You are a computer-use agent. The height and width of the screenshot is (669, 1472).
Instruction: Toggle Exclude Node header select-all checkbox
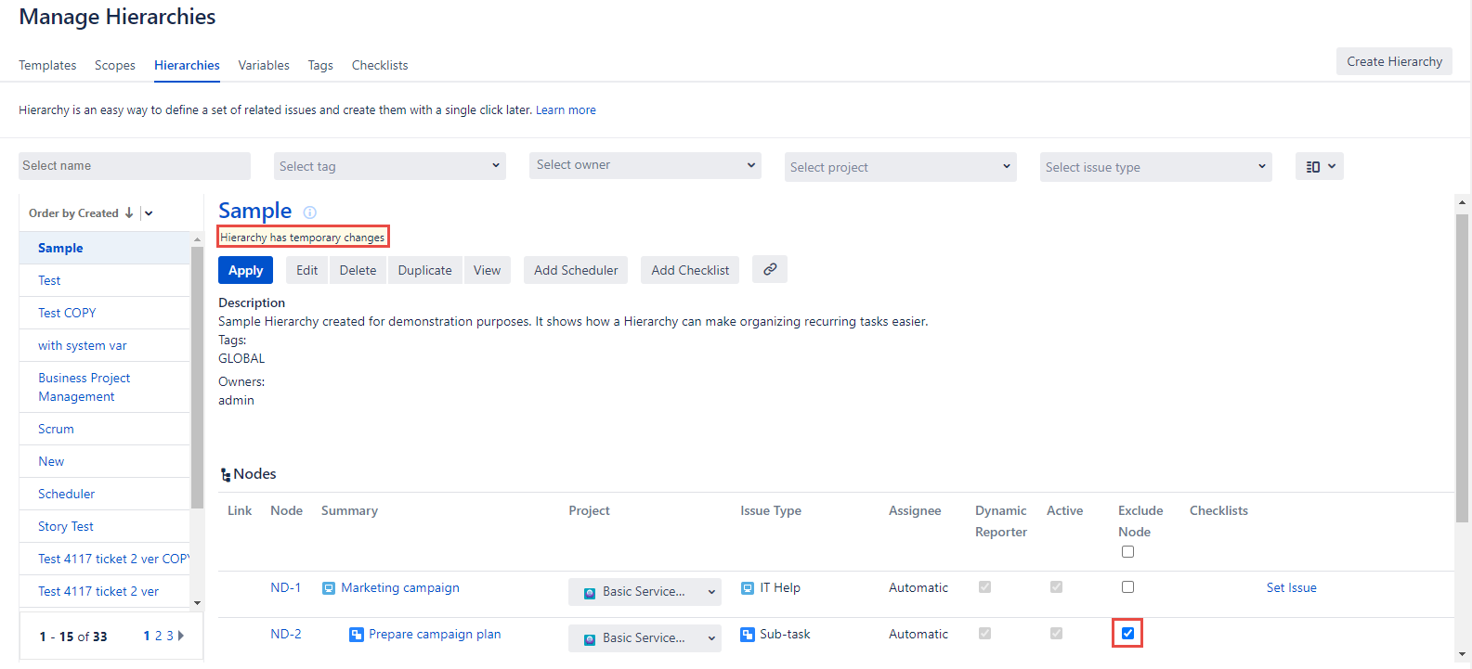coord(1127,552)
